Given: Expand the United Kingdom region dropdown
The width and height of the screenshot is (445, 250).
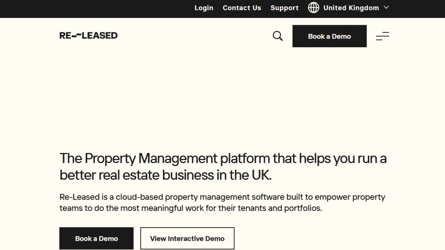Looking at the screenshot, I should click(x=349, y=8).
